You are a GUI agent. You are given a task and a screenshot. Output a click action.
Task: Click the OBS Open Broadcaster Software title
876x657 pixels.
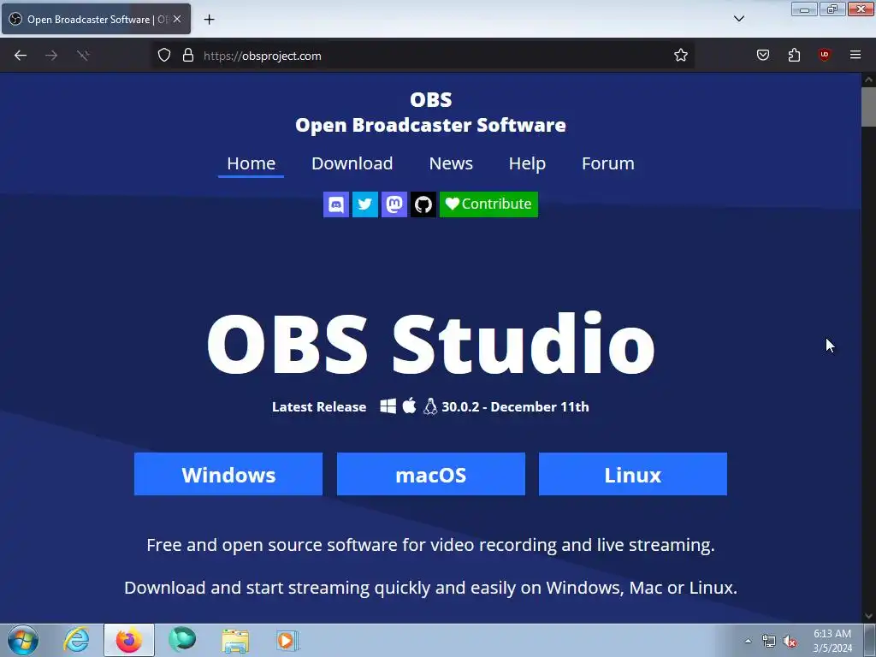431,112
